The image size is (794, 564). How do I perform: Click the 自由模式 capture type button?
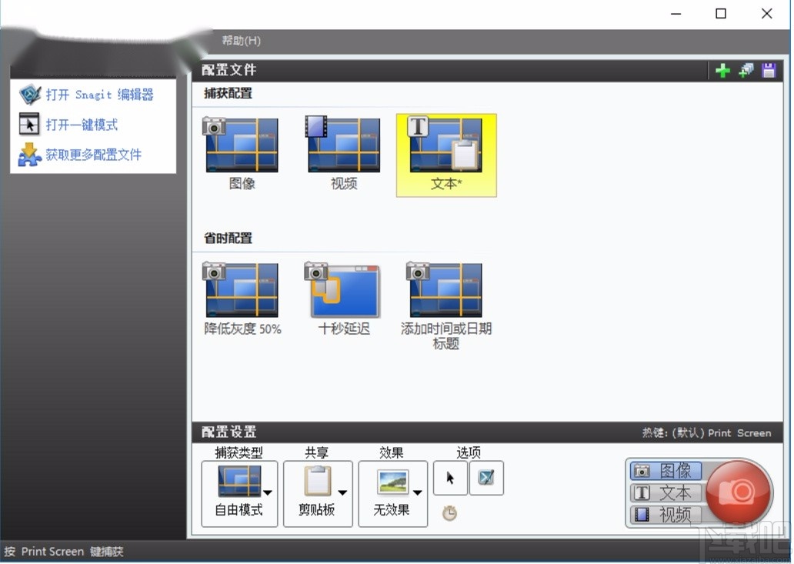[239, 494]
